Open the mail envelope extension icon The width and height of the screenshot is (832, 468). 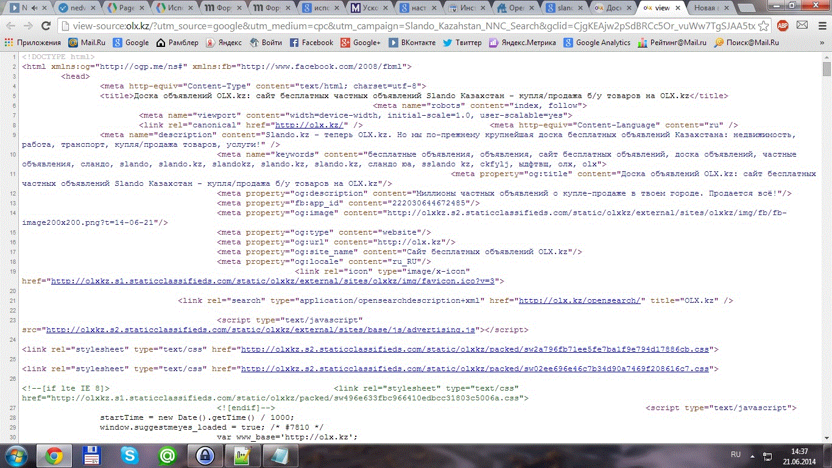[802, 26]
